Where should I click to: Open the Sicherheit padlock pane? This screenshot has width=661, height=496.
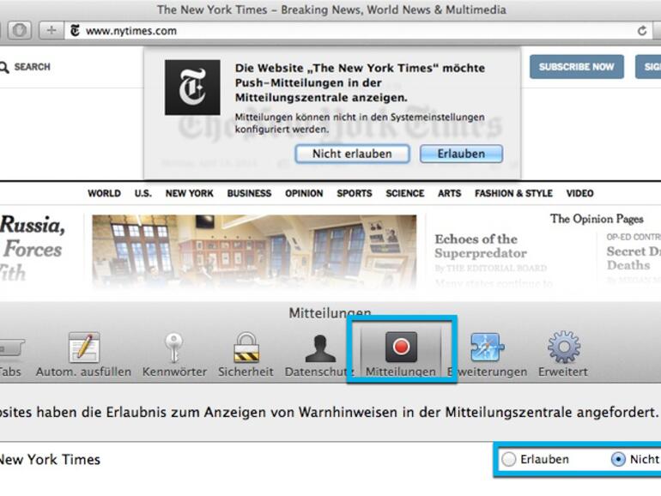(246, 354)
